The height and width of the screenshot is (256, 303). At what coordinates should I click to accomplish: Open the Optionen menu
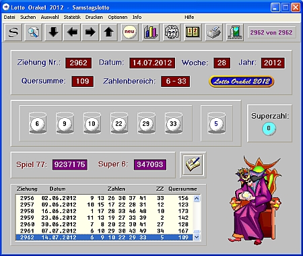click(x=117, y=18)
